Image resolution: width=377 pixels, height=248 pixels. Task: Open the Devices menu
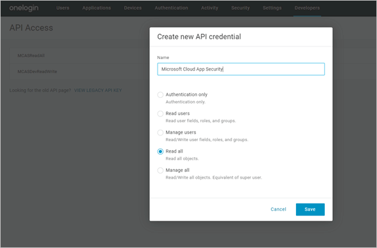pyautogui.click(x=133, y=8)
